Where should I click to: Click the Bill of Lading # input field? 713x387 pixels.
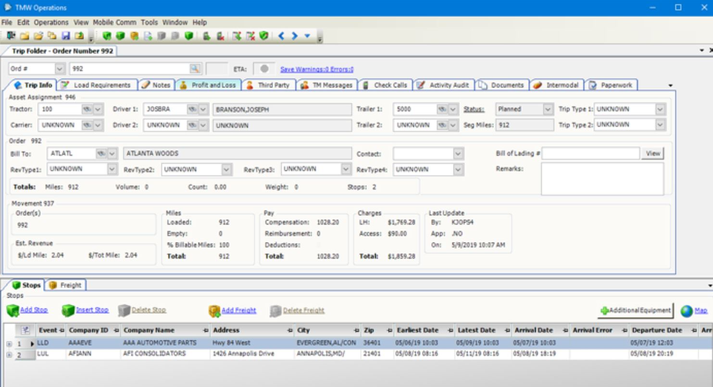[x=591, y=154]
